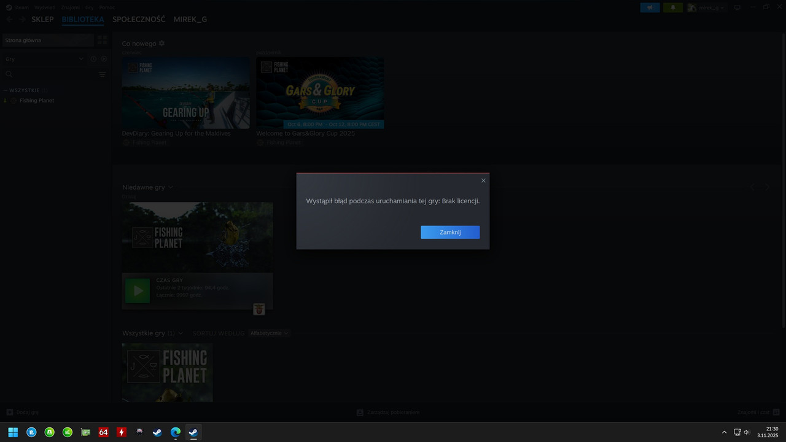786x442 pixels.
Task: Expand the Wszystkie gry dropdown chevron
Action: tap(181, 333)
